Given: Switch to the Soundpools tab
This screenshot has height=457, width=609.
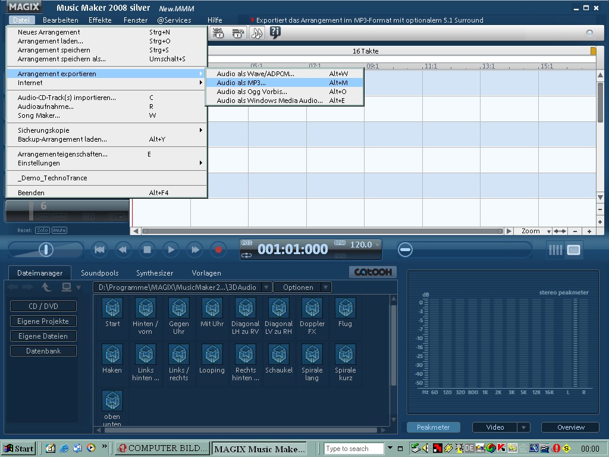Looking at the screenshot, I should coord(100,273).
